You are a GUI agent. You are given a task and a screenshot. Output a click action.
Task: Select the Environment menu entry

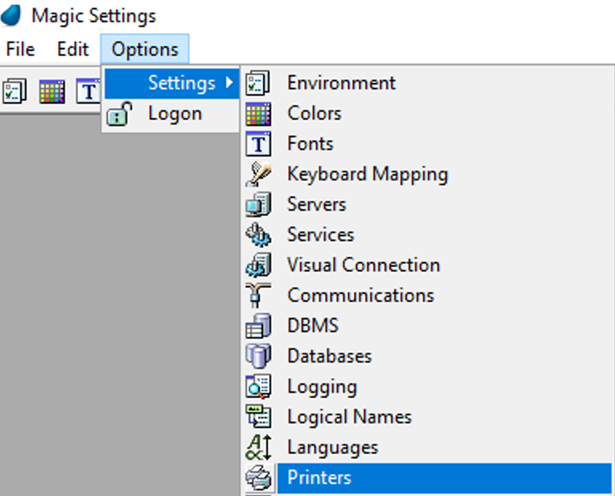(x=341, y=83)
